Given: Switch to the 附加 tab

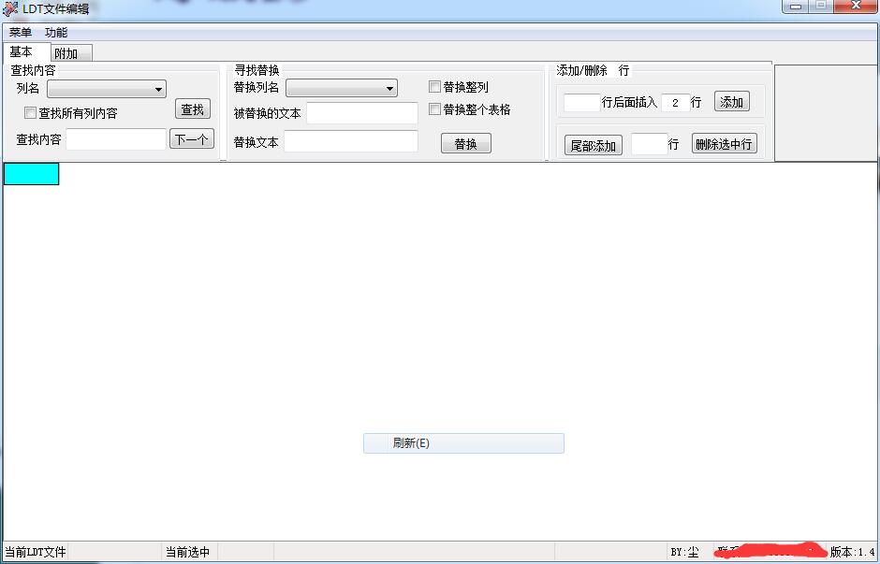Looking at the screenshot, I should (x=66, y=53).
